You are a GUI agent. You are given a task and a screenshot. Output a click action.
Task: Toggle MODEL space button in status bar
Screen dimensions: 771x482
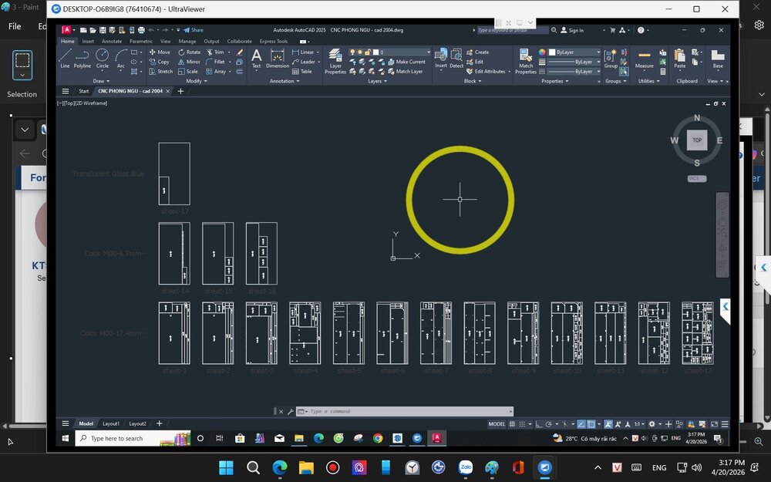click(497, 423)
